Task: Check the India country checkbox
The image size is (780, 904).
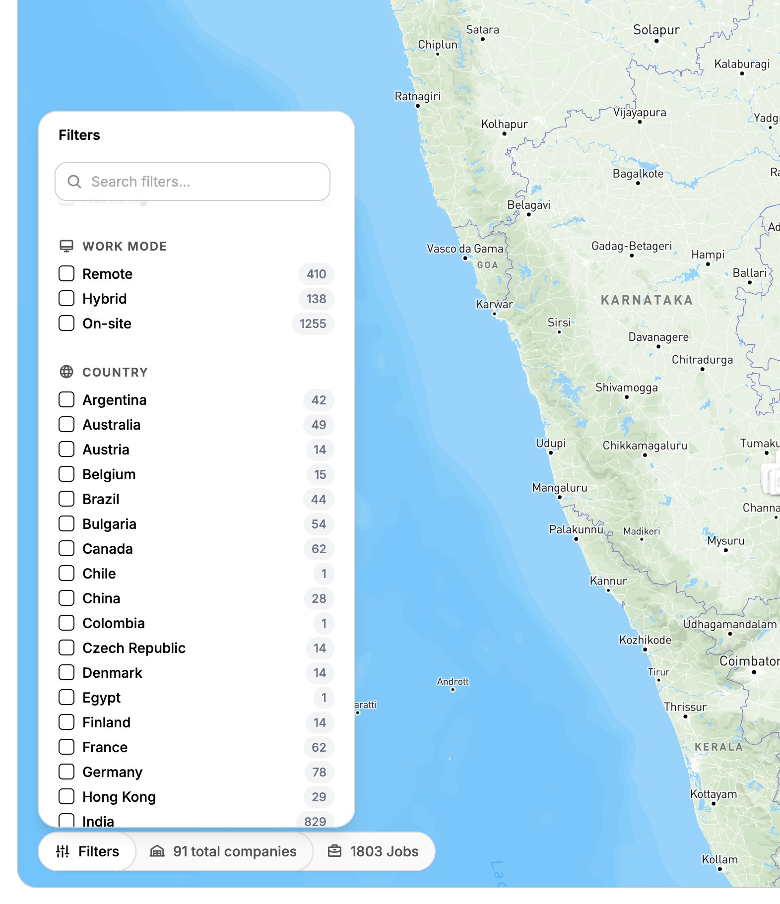Action: pyautogui.click(x=66, y=821)
